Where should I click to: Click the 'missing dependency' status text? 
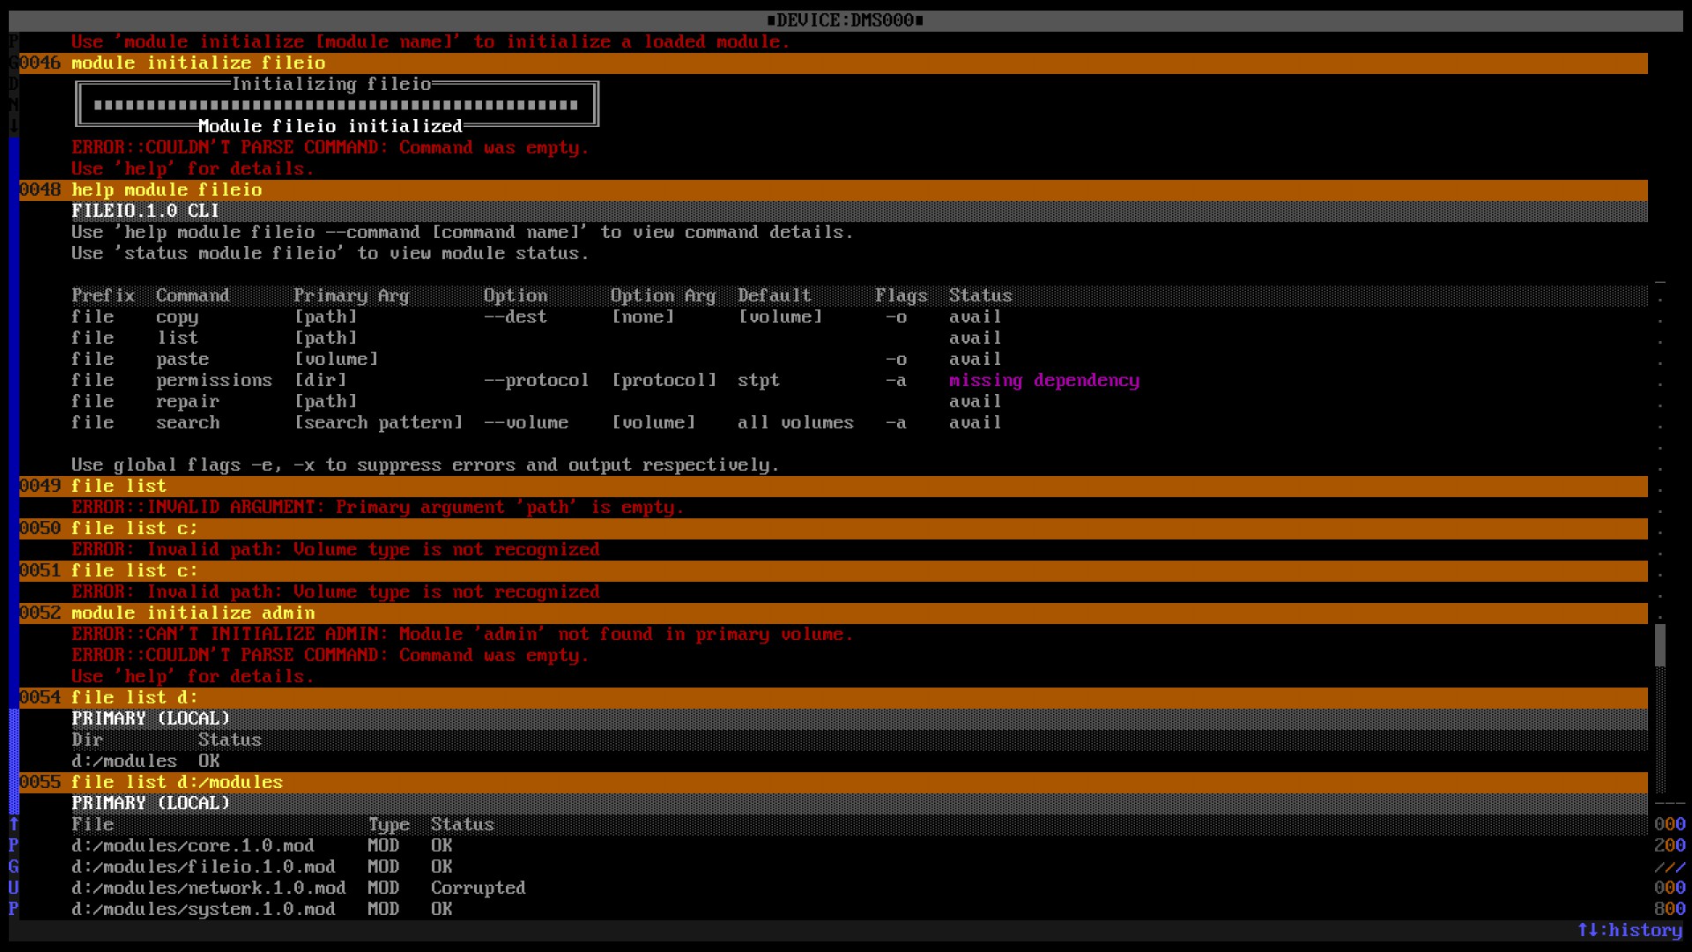click(1044, 380)
